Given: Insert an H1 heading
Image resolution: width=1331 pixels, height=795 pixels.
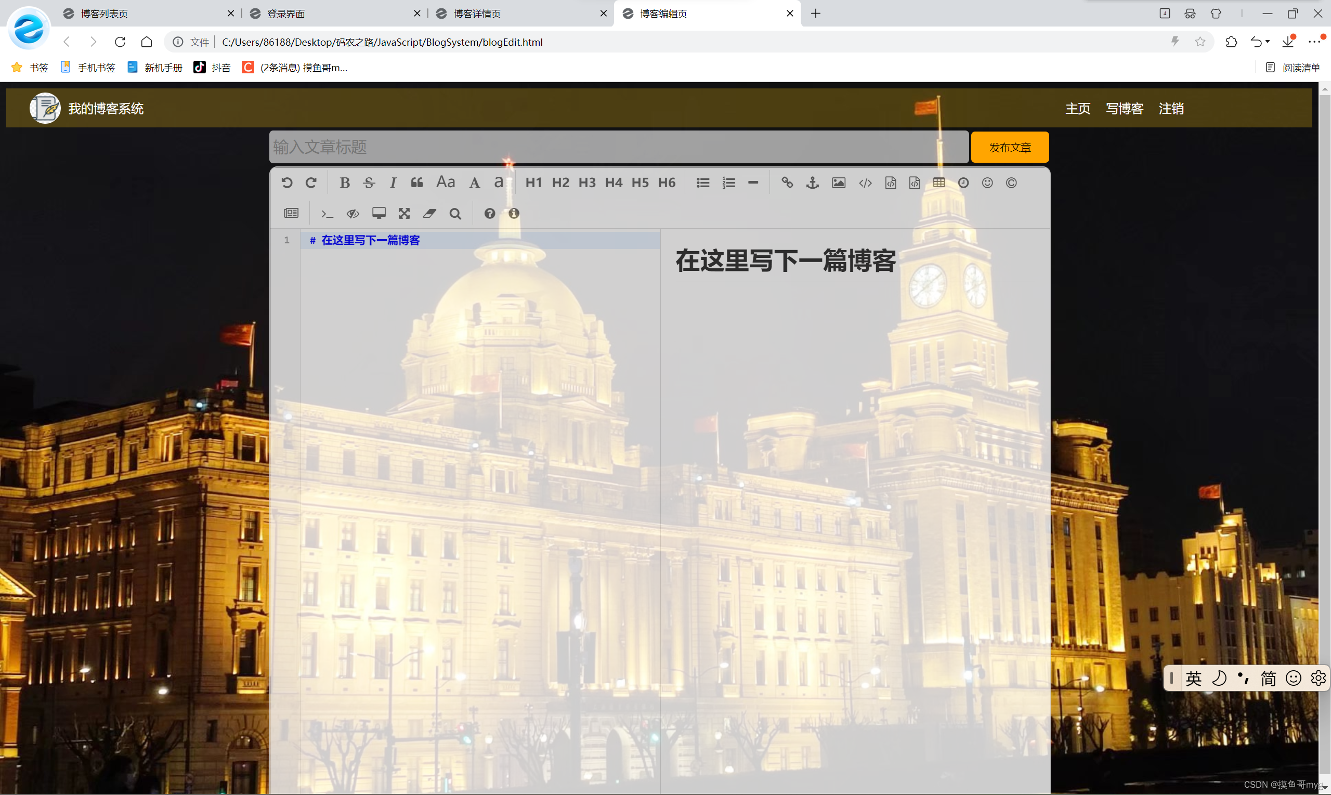Looking at the screenshot, I should click(533, 183).
